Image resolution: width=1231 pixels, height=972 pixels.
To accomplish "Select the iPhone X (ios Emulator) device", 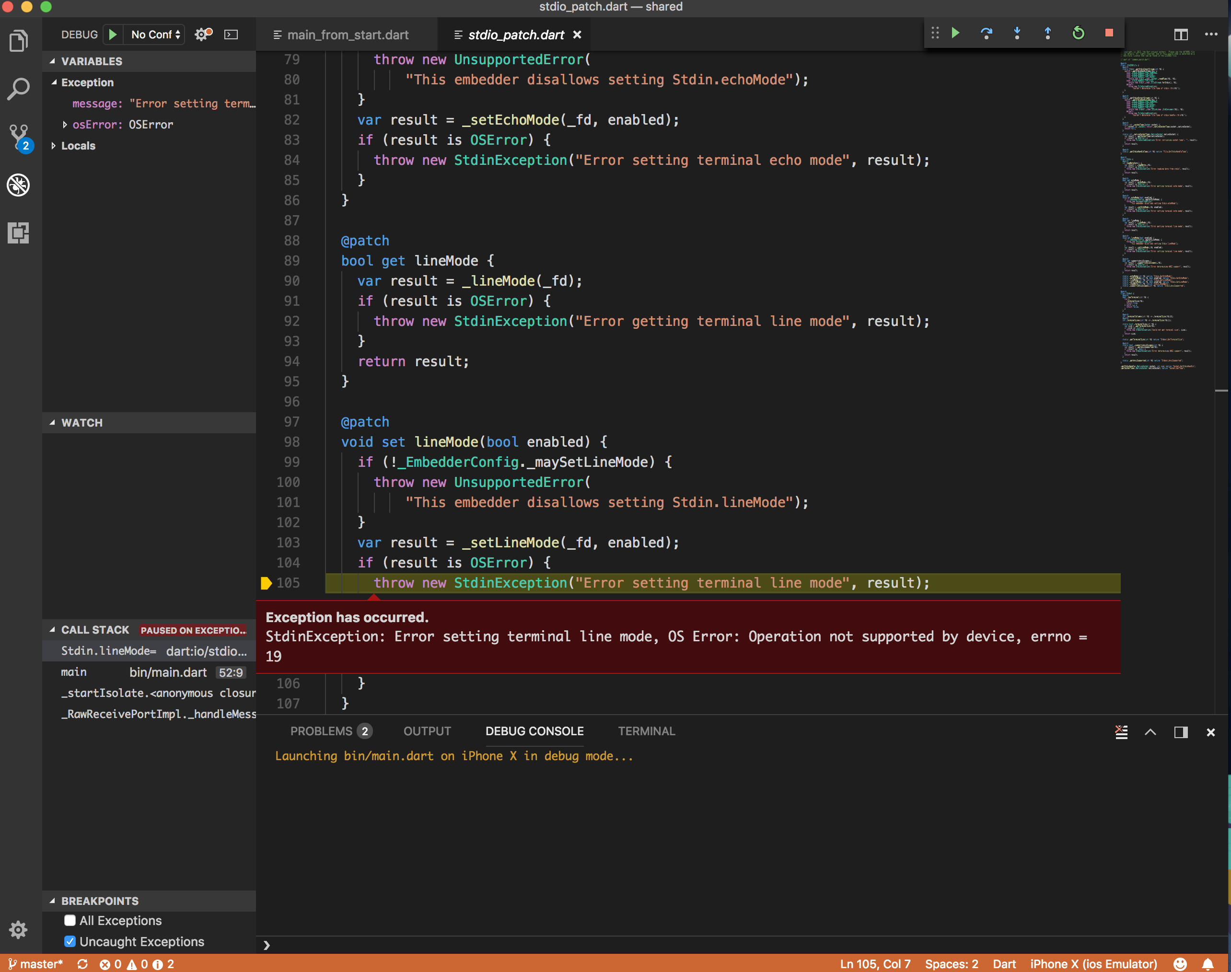I will [1093, 963].
